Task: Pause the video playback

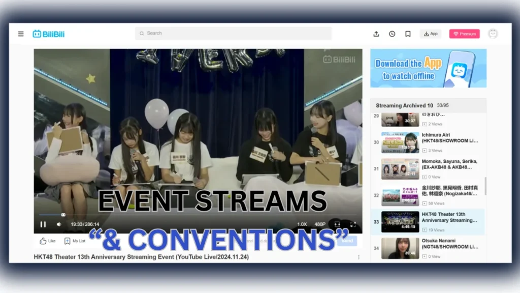Action: (x=43, y=224)
